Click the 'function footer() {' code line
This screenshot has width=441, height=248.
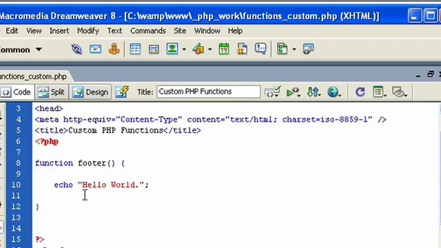pos(80,163)
